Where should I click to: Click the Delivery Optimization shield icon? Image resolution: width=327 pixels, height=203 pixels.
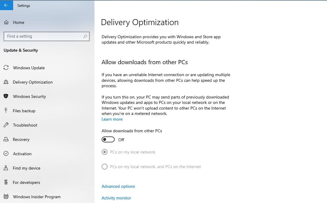(6, 82)
